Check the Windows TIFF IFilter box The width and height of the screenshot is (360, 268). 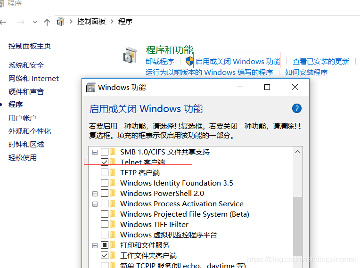tap(105, 224)
